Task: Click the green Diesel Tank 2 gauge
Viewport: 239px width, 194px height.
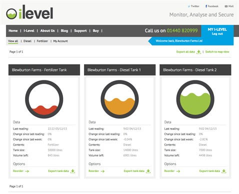Action: (195, 99)
